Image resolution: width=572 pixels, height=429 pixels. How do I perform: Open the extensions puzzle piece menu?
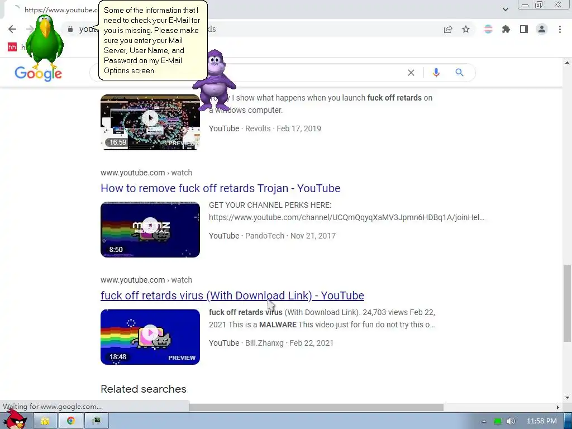pyautogui.click(x=506, y=29)
